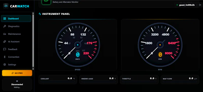Click the 6400 mark on the tachometer
The width and height of the screenshot is (203, 92).
click(x=172, y=43)
